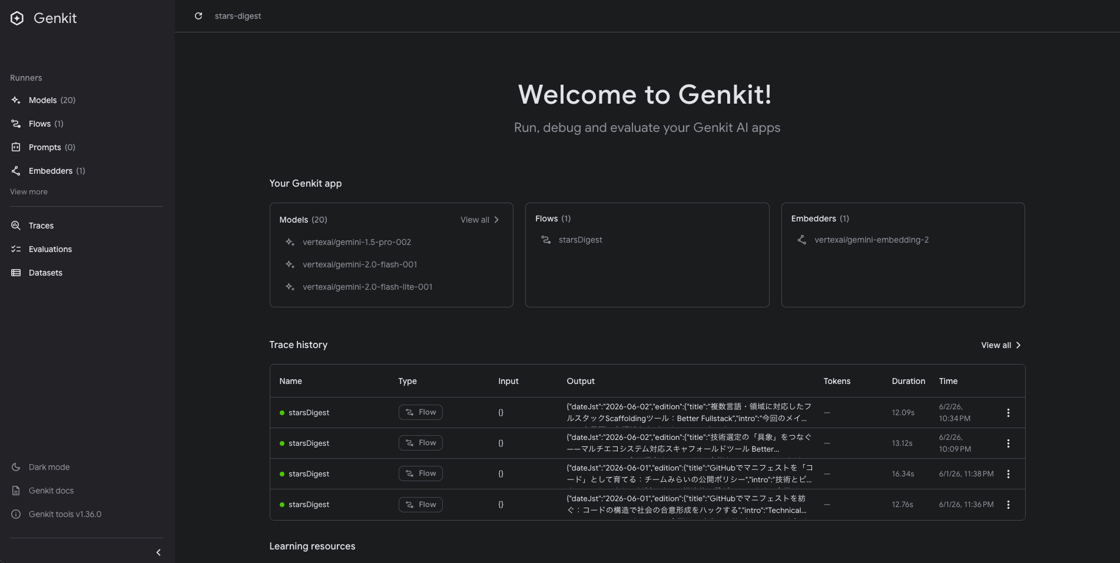1120x563 pixels.
Task: Click the Models sparkle icon in sidebar
Action: [x=16, y=100]
